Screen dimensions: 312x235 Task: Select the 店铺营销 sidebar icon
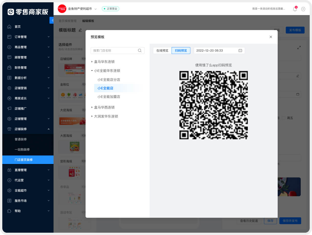9,88
